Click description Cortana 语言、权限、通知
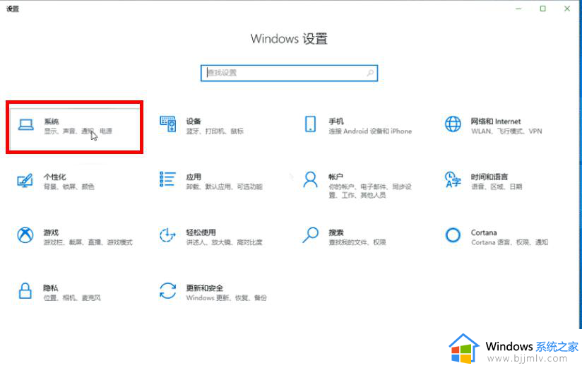Image resolution: width=582 pixels, height=368 pixels. [x=510, y=242]
